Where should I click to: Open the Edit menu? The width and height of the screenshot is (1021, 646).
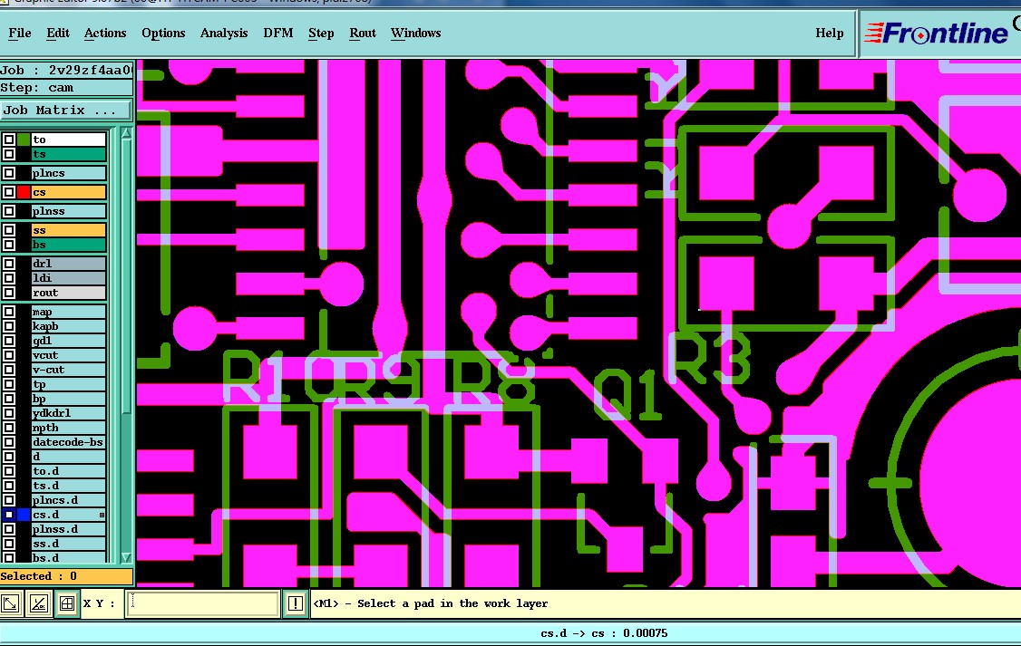(58, 34)
